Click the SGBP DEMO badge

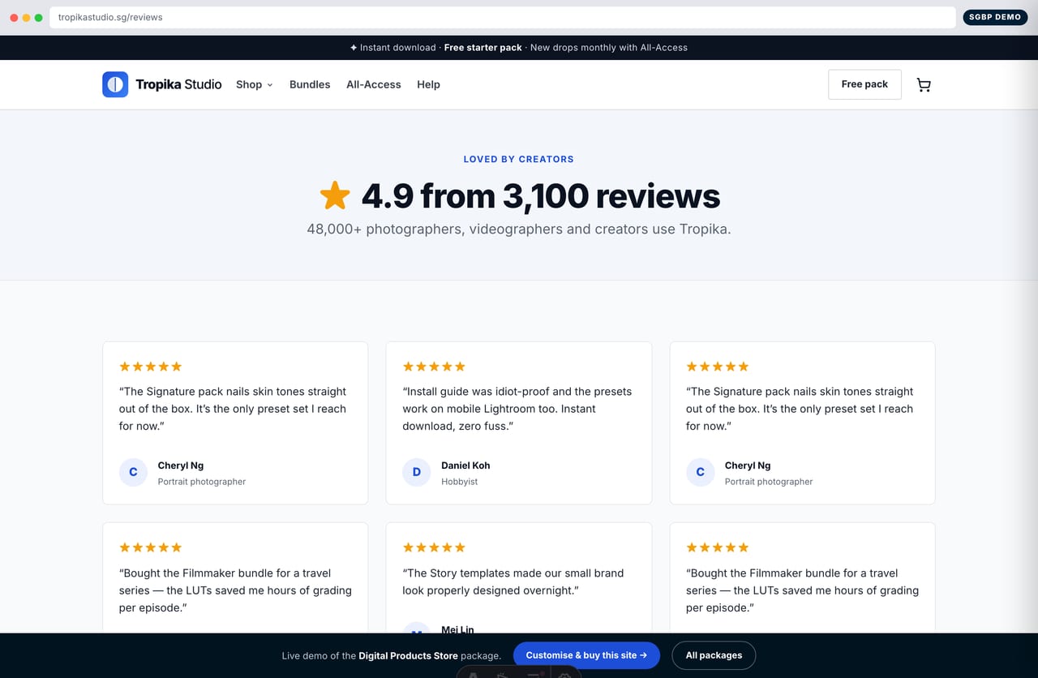point(995,17)
